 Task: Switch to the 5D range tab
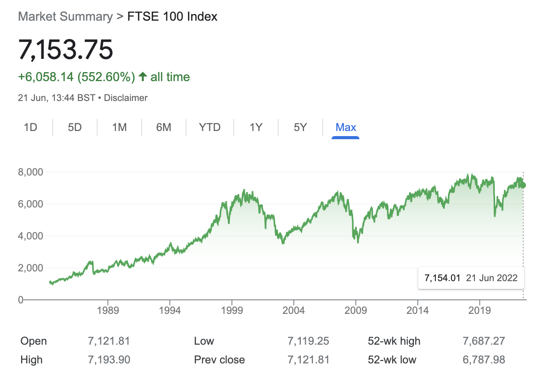click(x=75, y=128)
